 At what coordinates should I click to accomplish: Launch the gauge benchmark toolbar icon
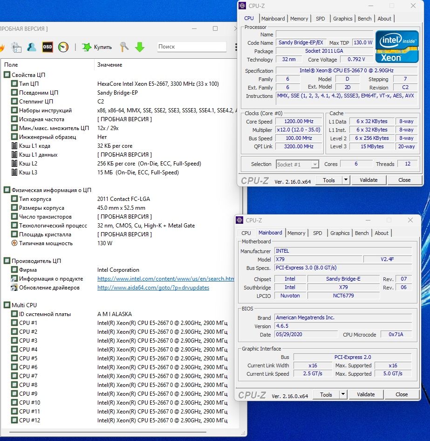[63, 47]
